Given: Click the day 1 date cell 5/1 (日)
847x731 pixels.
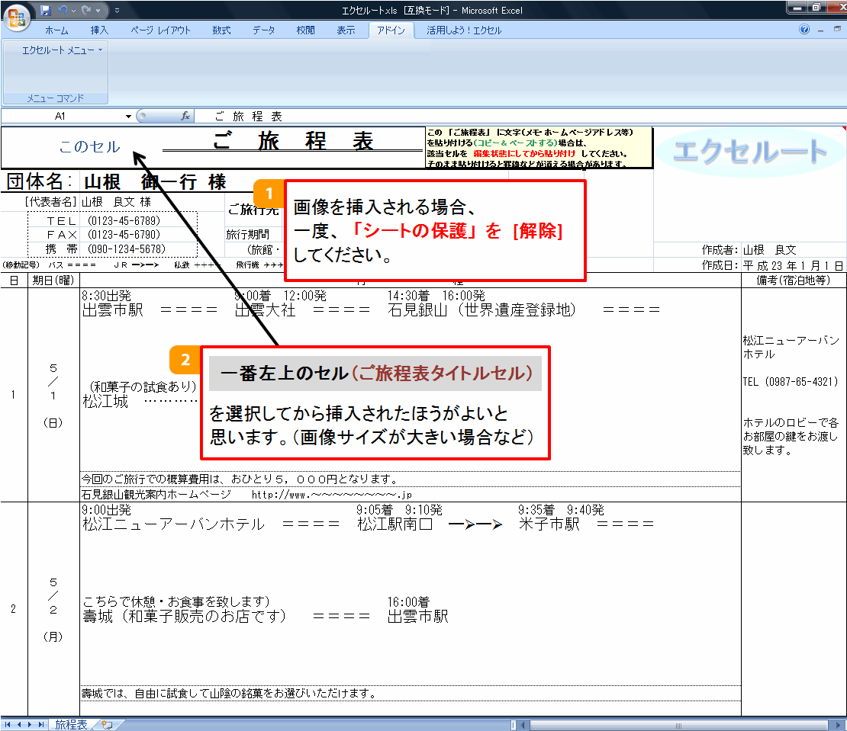Looking at the screenshot, I should 53,395.
